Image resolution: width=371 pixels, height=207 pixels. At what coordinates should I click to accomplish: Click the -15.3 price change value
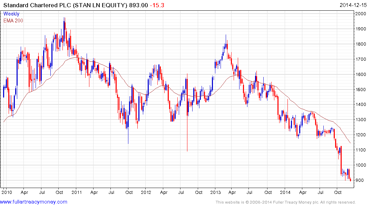[157, 5]
